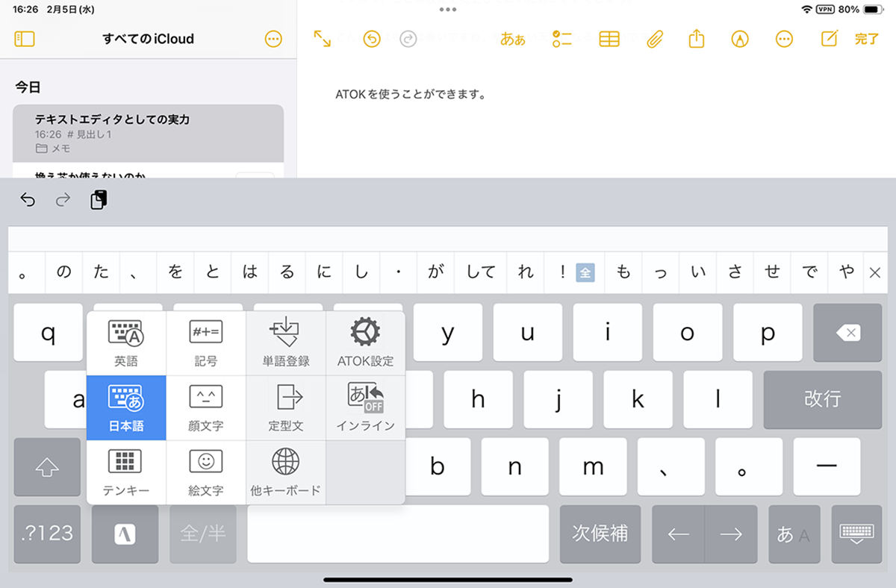The width and height of the screenshot is (896, 588).
Task: Toggle 全/半 width key
Action: pyautogui.click(x=203, y=534)
